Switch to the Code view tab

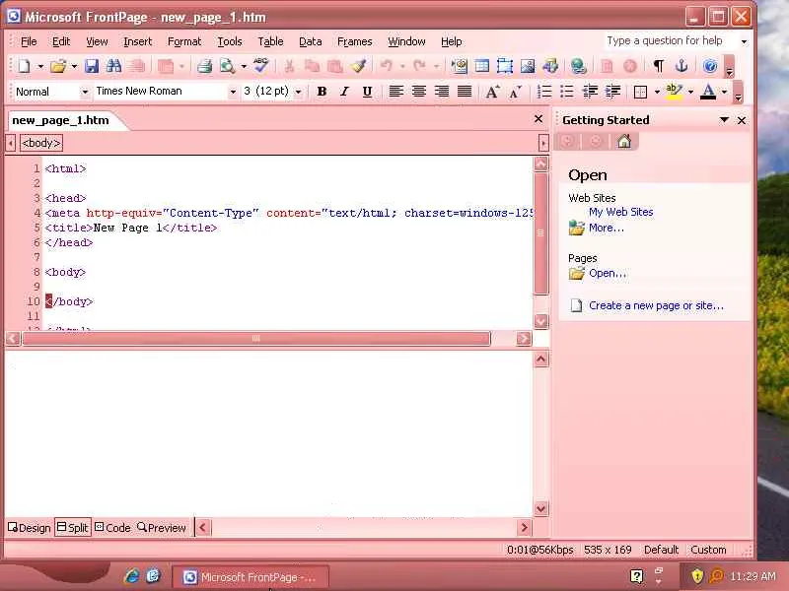[112, 528]
